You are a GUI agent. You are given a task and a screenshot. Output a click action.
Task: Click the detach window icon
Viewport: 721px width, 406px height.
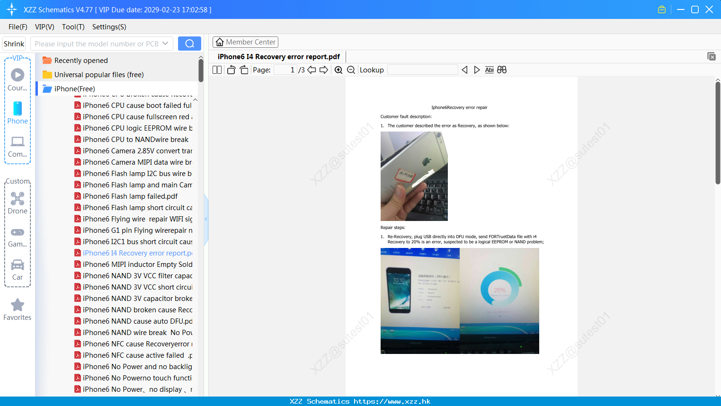[712, 56]
